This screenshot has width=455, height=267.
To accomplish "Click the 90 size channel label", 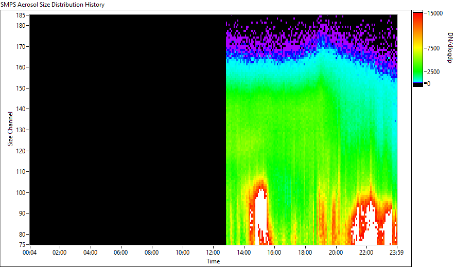I will point(22,213).
